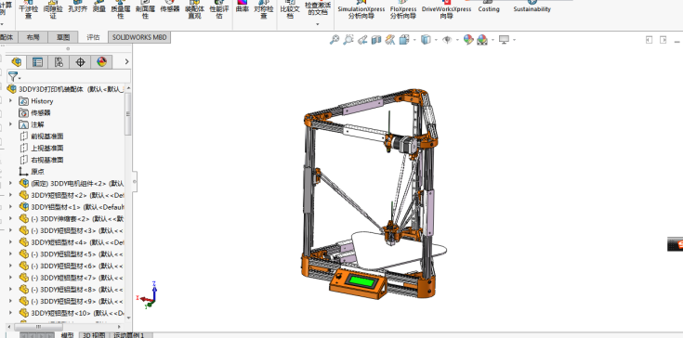
Task: Click feature tree vertical scrollbar thumb
Action: click(128, 114)
